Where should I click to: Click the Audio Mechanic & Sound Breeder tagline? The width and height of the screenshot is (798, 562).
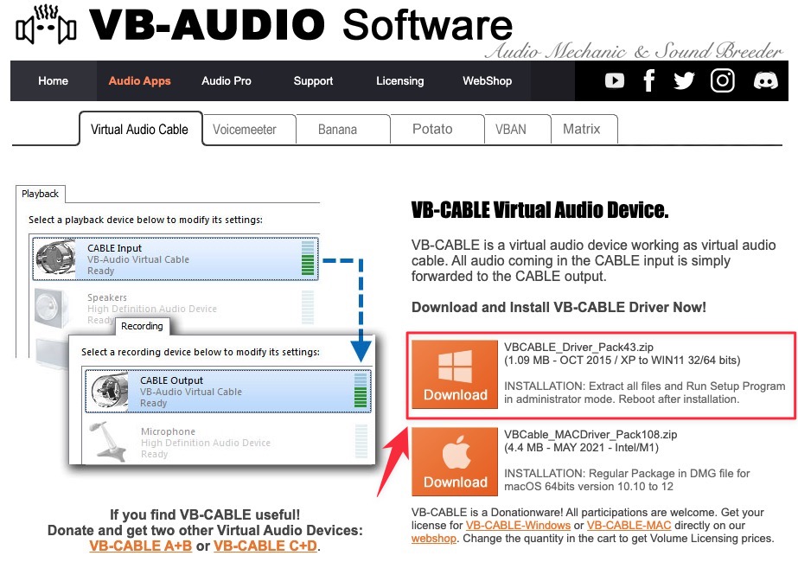pos(634,51)
